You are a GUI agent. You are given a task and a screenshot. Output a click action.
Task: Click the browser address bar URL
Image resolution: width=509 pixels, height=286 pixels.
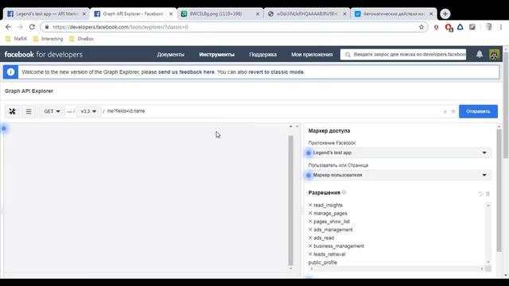point(120,27)
